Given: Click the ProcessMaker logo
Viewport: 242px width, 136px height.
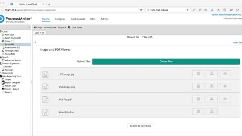Looking at the screenshot, I should (16, 19).
